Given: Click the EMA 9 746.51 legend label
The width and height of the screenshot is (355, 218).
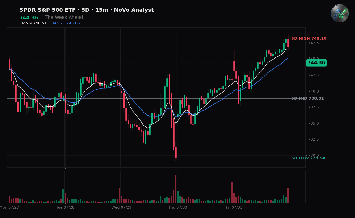Looking at the screenshot, I should (x=33, y=23).
